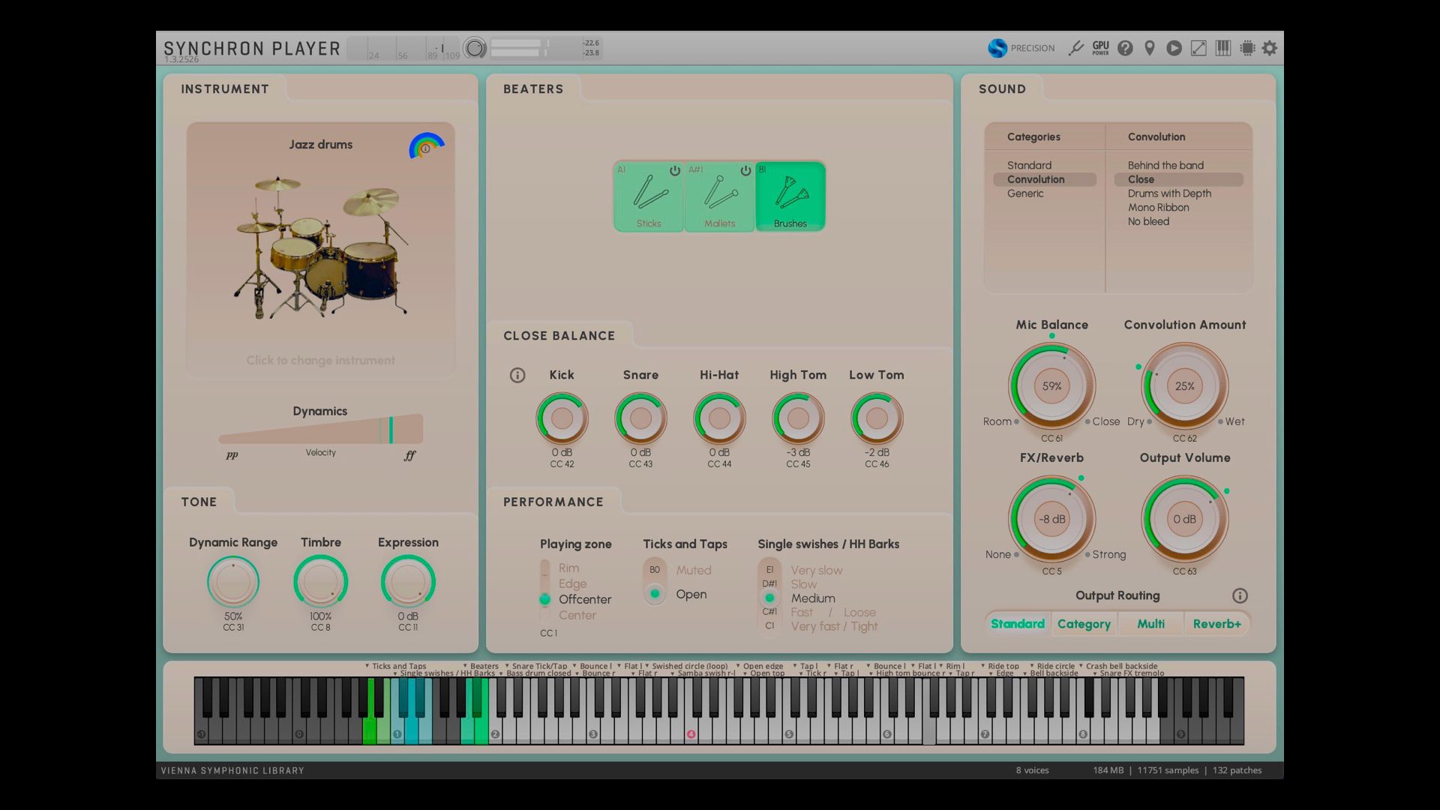Click the Dynamic Range knob

pos(233,582)
